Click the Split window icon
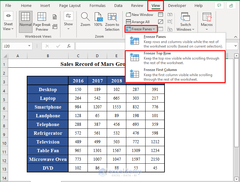The height and width of the screenshot is (182, 240). [161, 14]
